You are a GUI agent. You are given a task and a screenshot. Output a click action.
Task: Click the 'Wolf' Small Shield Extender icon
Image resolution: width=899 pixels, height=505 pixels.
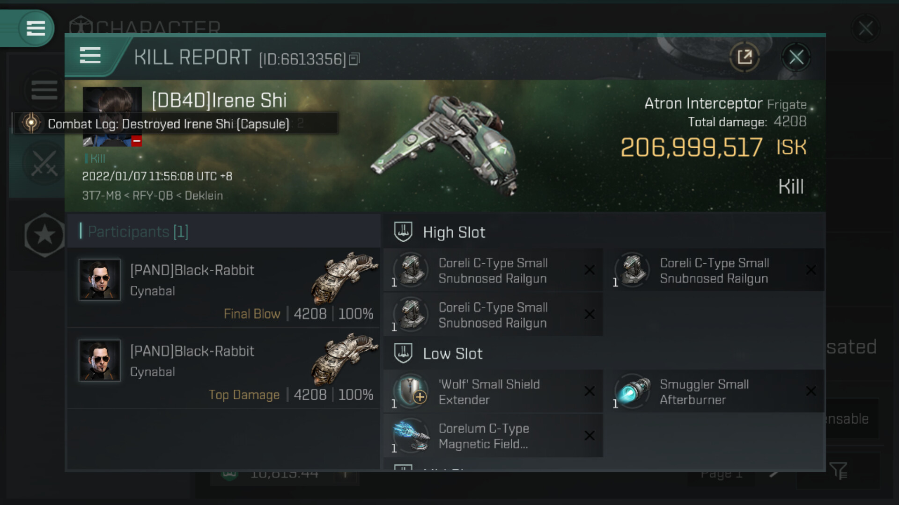pos(411,391)
